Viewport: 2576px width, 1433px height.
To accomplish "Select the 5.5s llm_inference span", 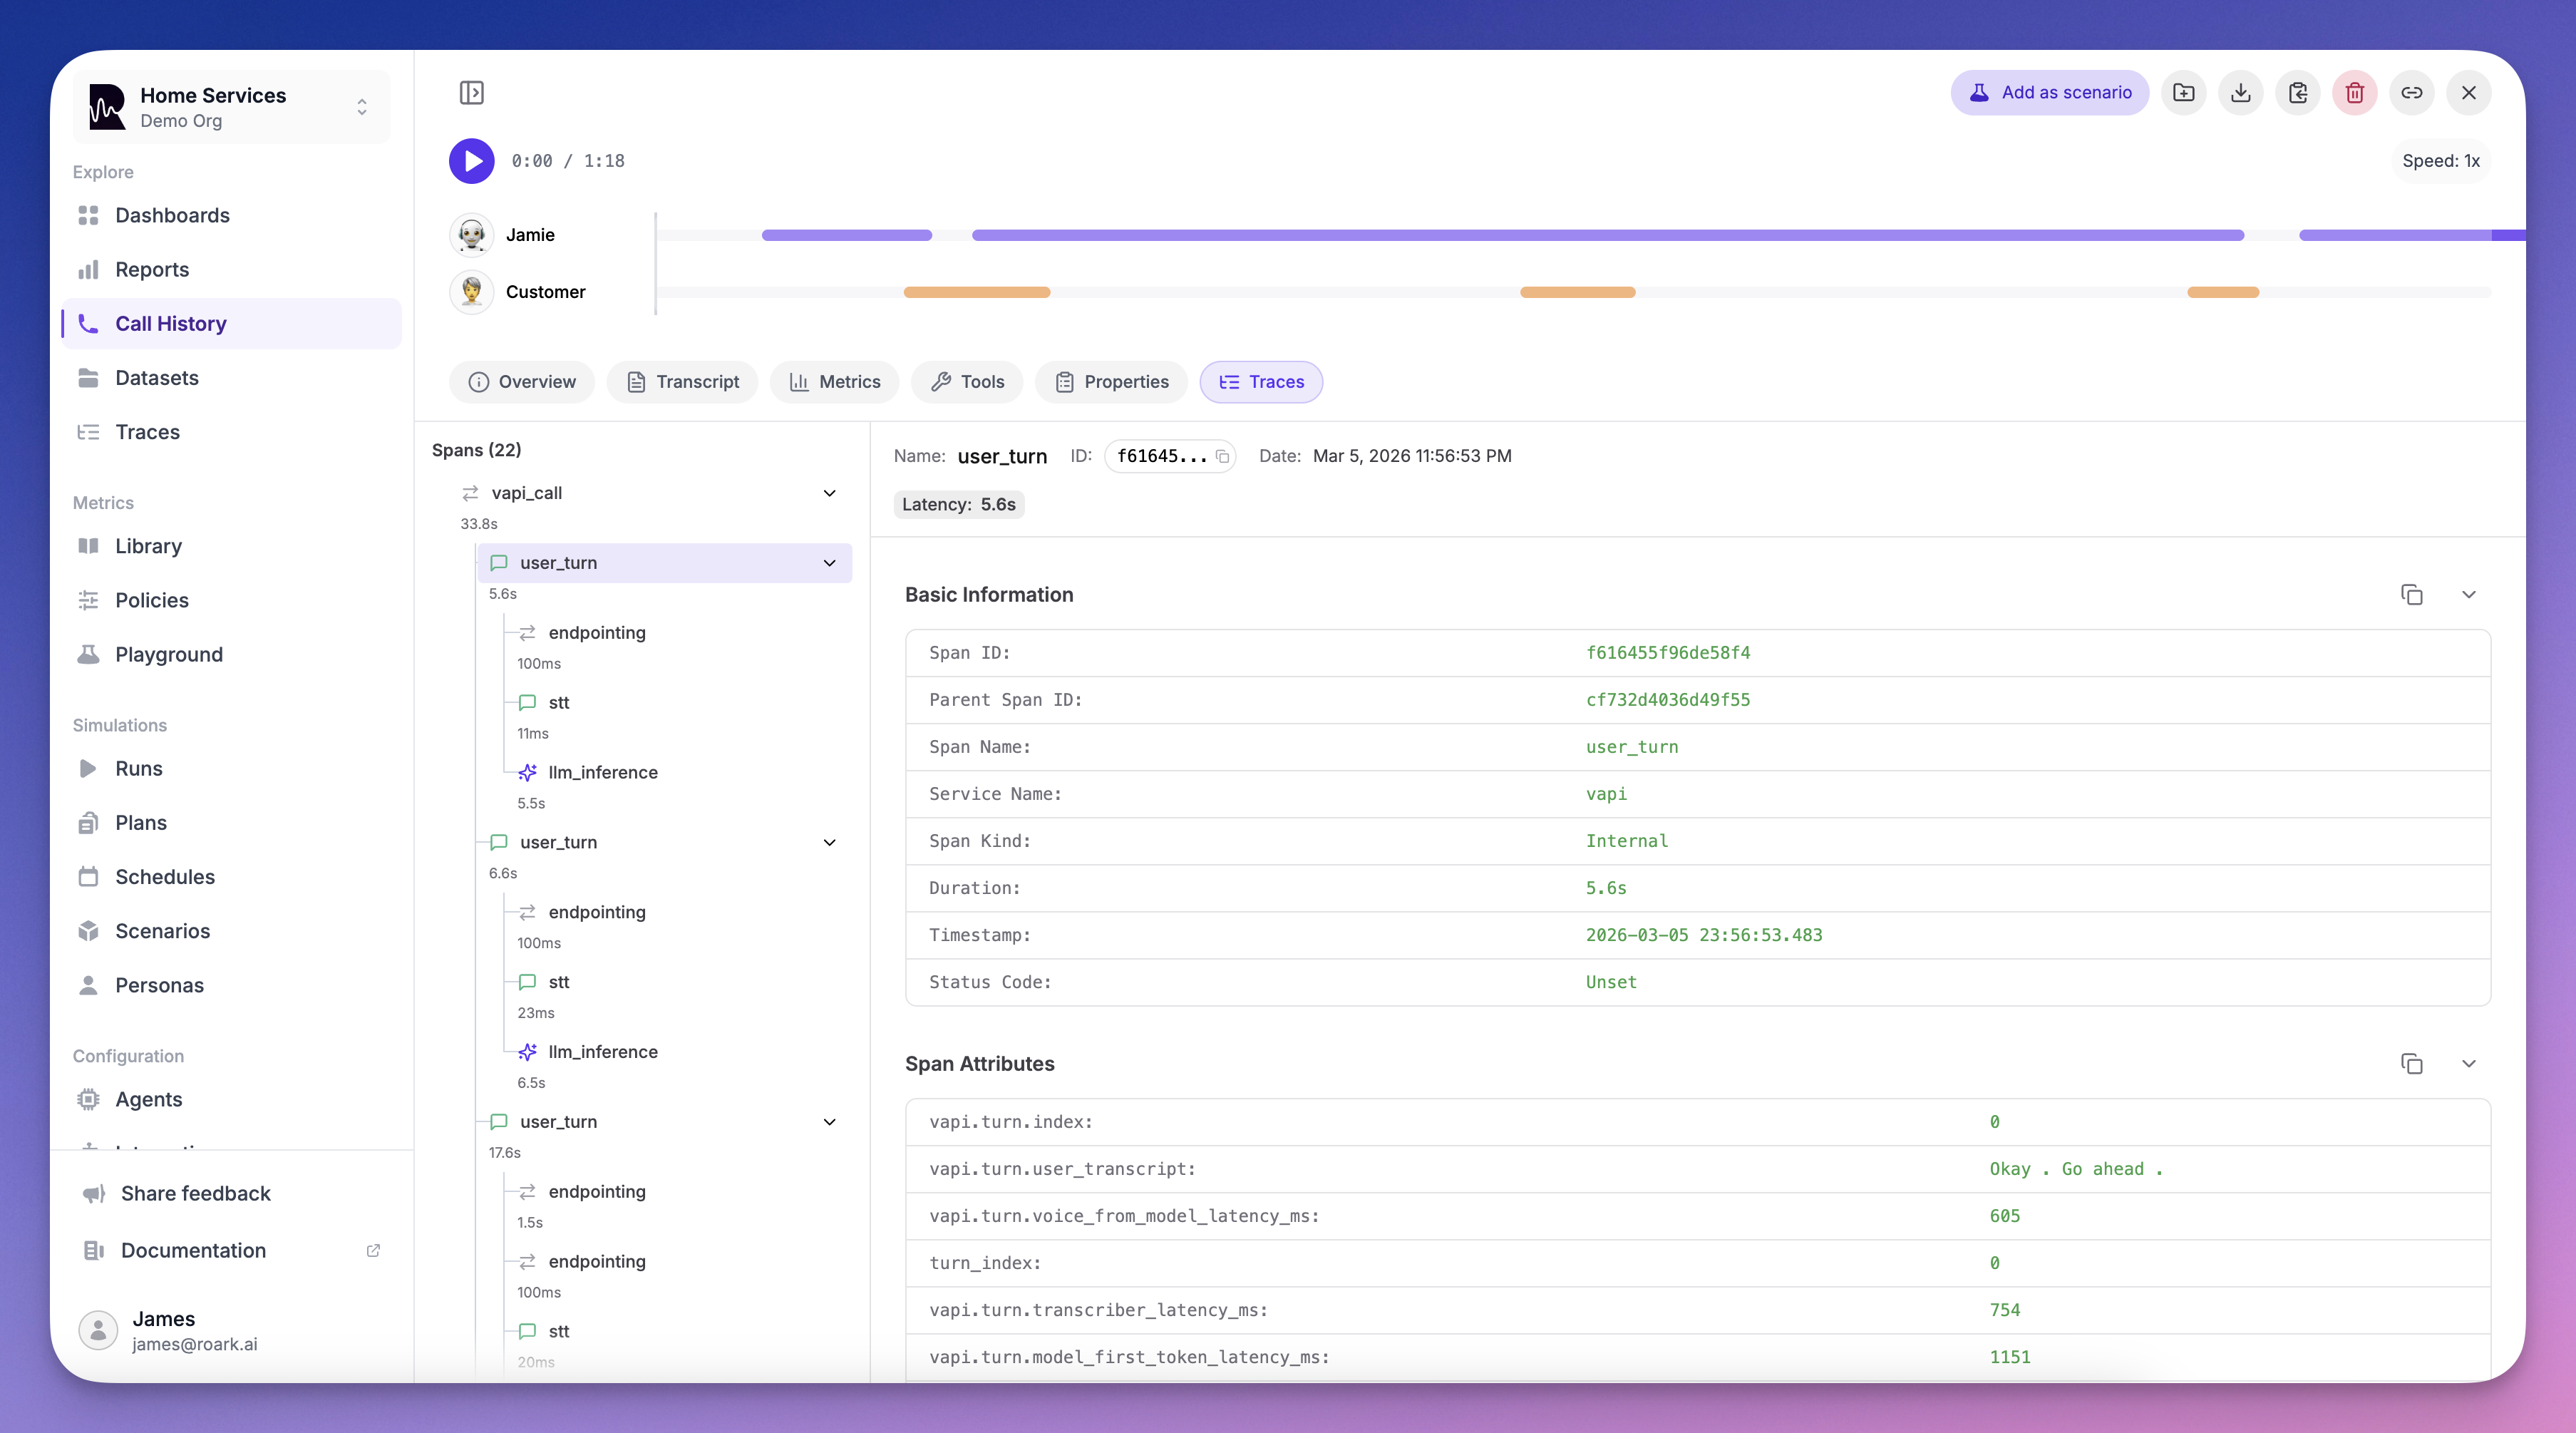I will click(x=678, y=773).
